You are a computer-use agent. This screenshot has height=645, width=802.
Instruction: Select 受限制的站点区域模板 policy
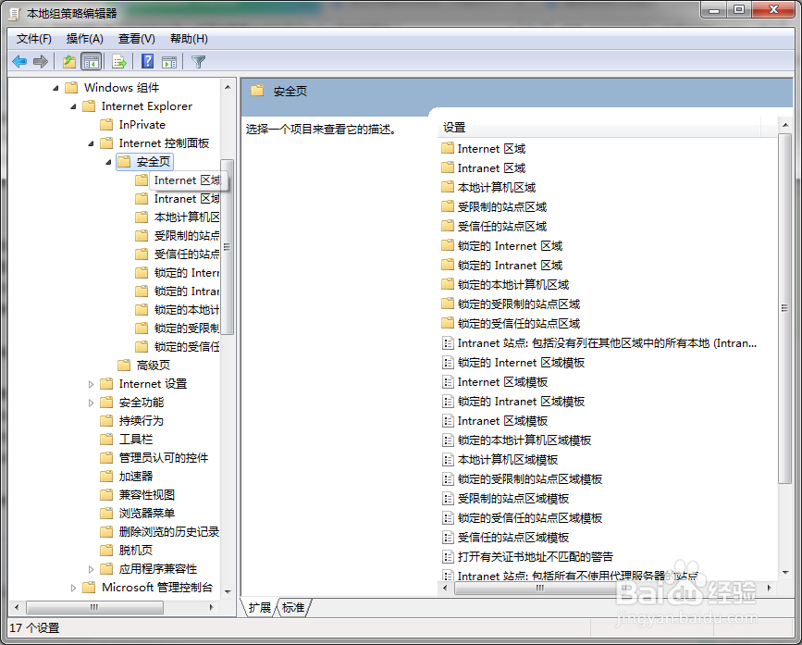click(513, 498)
